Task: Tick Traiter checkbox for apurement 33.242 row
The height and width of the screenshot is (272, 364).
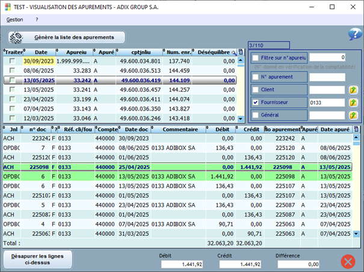Action: [12, 80]
